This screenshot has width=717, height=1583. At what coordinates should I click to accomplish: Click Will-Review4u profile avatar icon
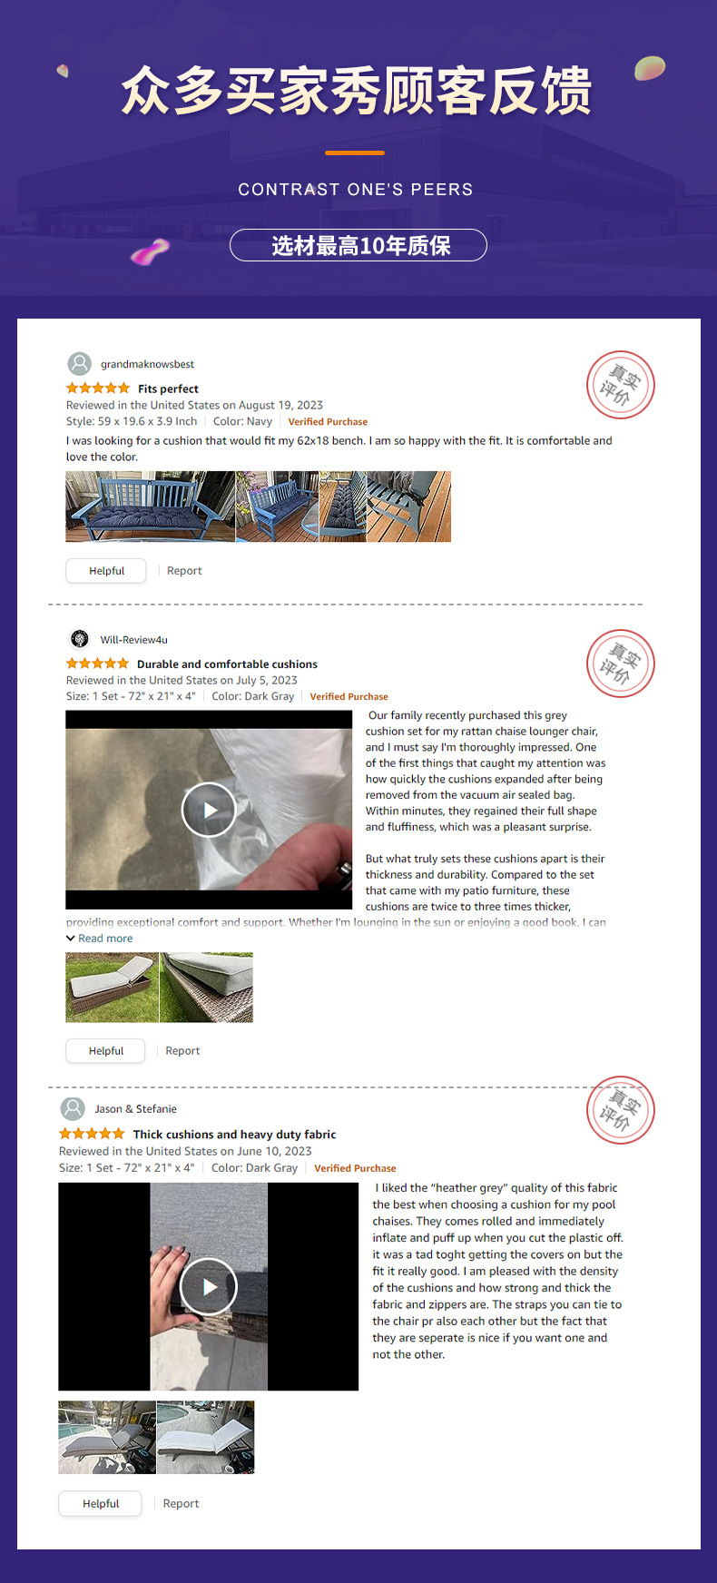pyautogui.click(x=80, y=639)
